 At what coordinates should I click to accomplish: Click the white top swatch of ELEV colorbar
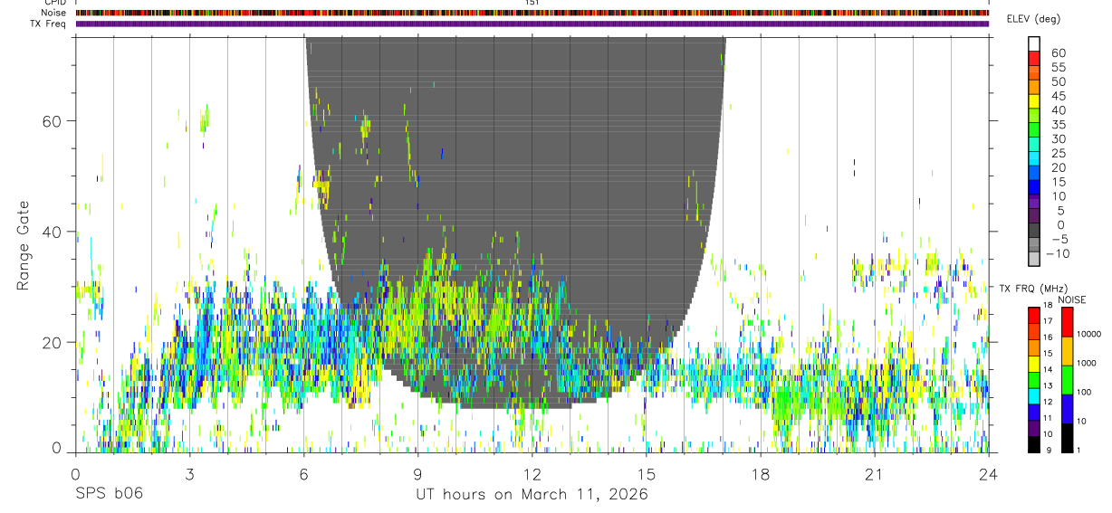(1034, 43)
